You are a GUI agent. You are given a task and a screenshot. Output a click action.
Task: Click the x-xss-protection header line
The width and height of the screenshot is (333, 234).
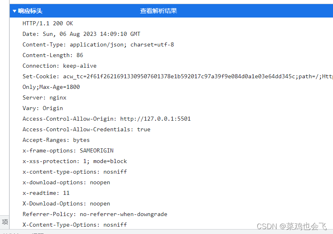coord(75,161)
